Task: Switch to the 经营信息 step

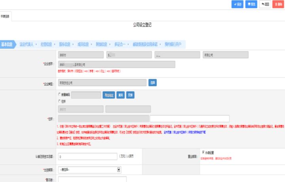Action: pos(46,44)
